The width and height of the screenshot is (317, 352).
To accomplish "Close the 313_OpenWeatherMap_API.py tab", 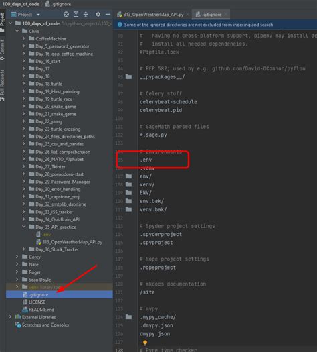I will [187, 15].
